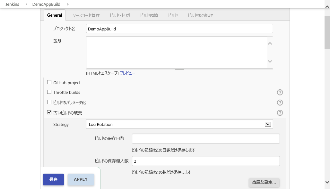Uncheck 古いビルドの破棄 checkbox

tap(49, 112)
